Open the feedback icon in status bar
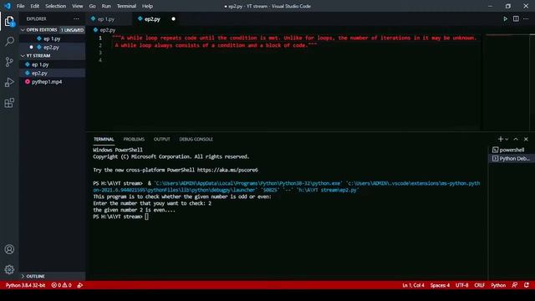This screenshot has height=301, width=535. [515, 284]
